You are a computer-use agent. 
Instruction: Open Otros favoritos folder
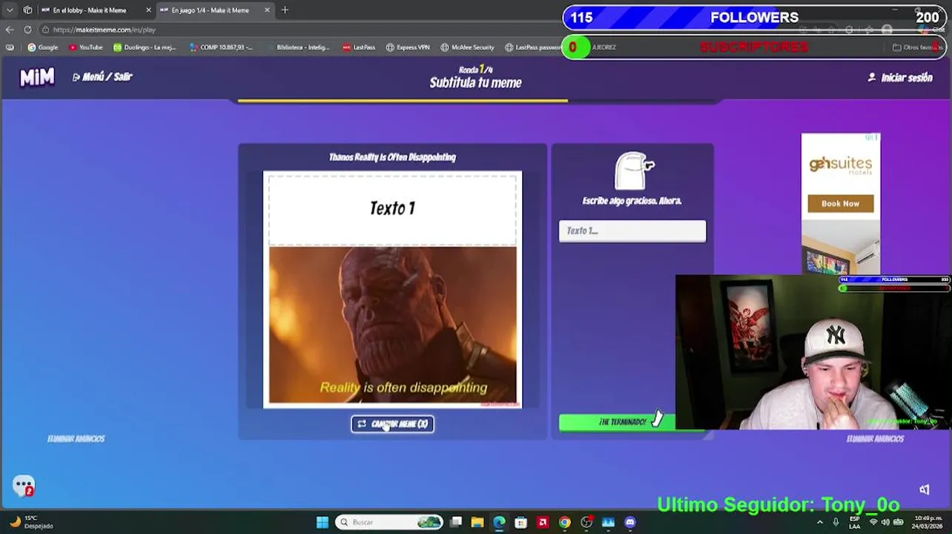[917, 47]
